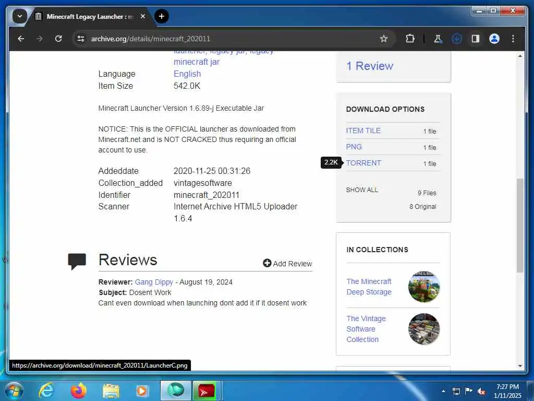The width and height of the screenshot is (534, 401).
Task: Open Chrome three-dot menu
Action: [x=513, y=39]
